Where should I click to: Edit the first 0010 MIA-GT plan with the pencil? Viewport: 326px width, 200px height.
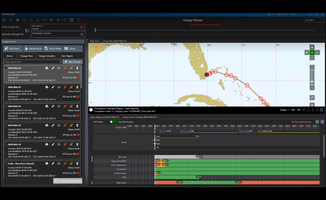click(x=53, y=68)
